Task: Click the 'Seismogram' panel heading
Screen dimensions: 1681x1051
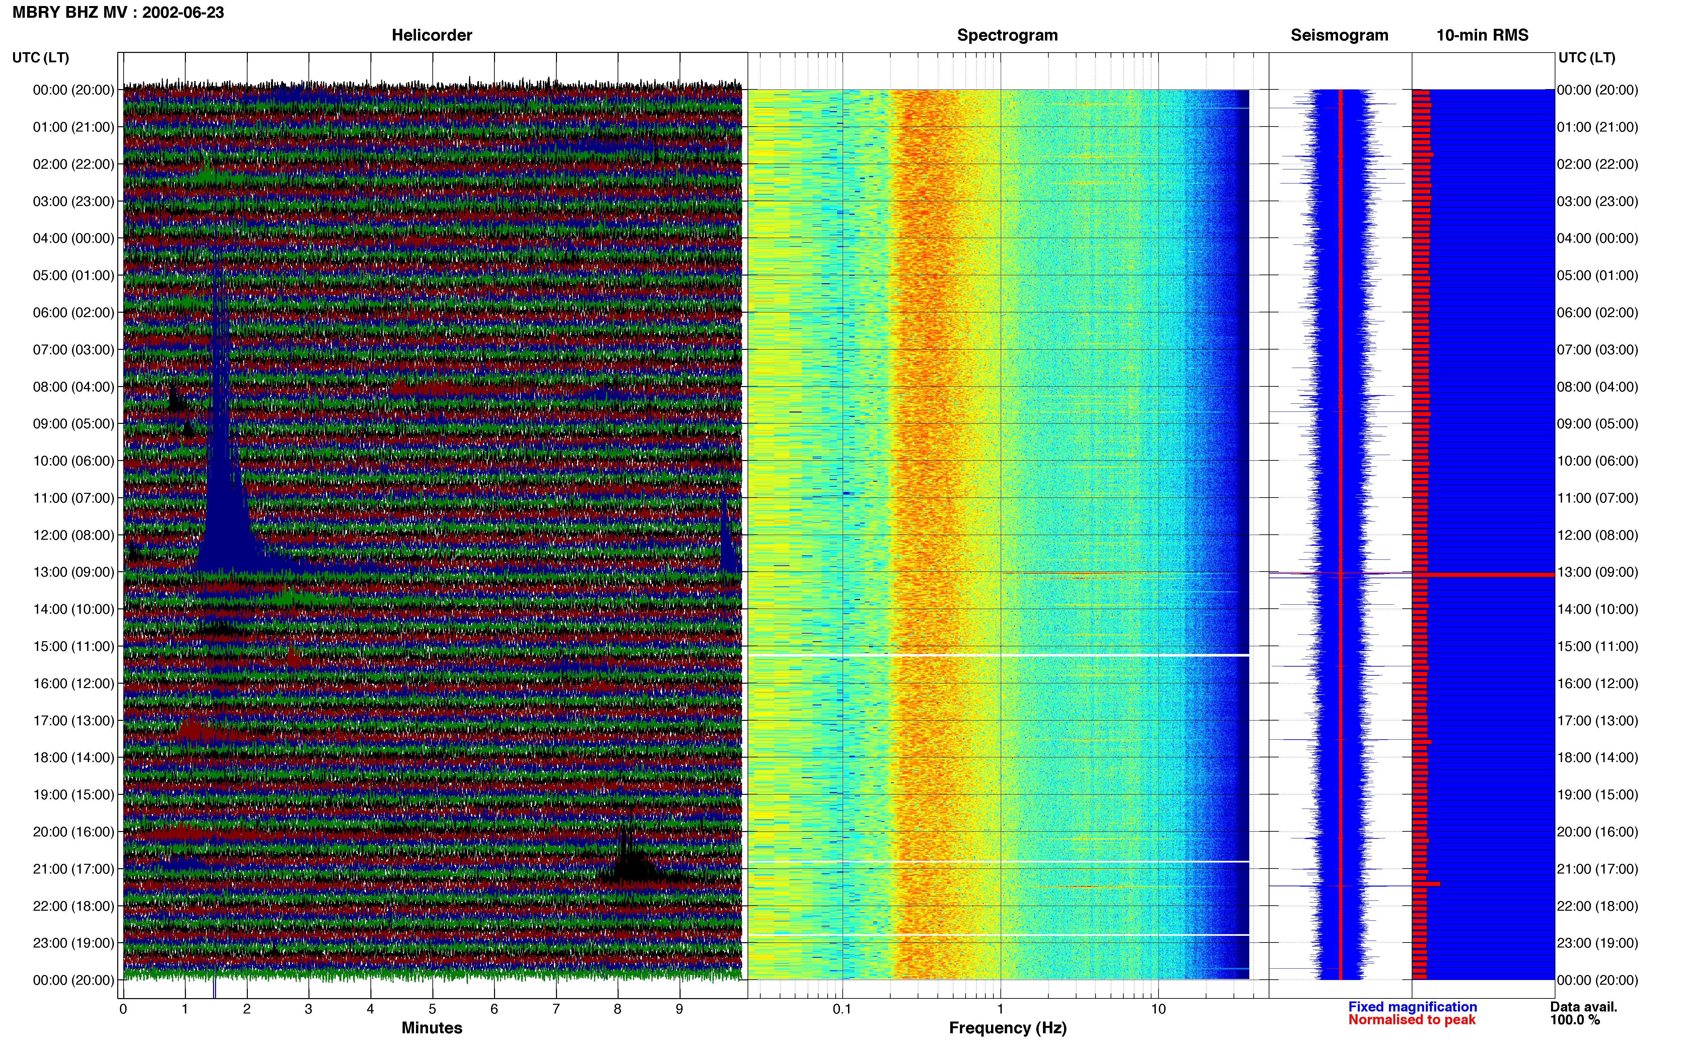Action: 1339,35
